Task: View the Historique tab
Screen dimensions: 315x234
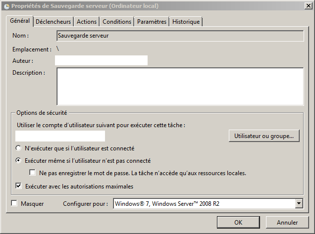Action: 186,22
